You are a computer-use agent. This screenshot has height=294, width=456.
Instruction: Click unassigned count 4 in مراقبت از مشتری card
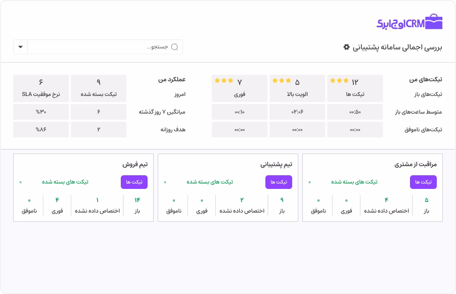click(x=386, y=200)
